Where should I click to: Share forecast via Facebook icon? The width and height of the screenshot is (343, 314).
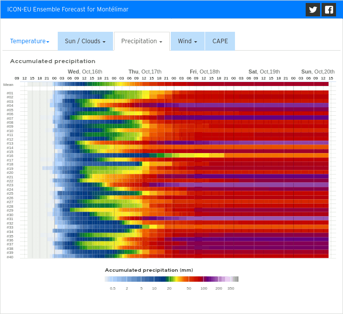click(329, 9)
